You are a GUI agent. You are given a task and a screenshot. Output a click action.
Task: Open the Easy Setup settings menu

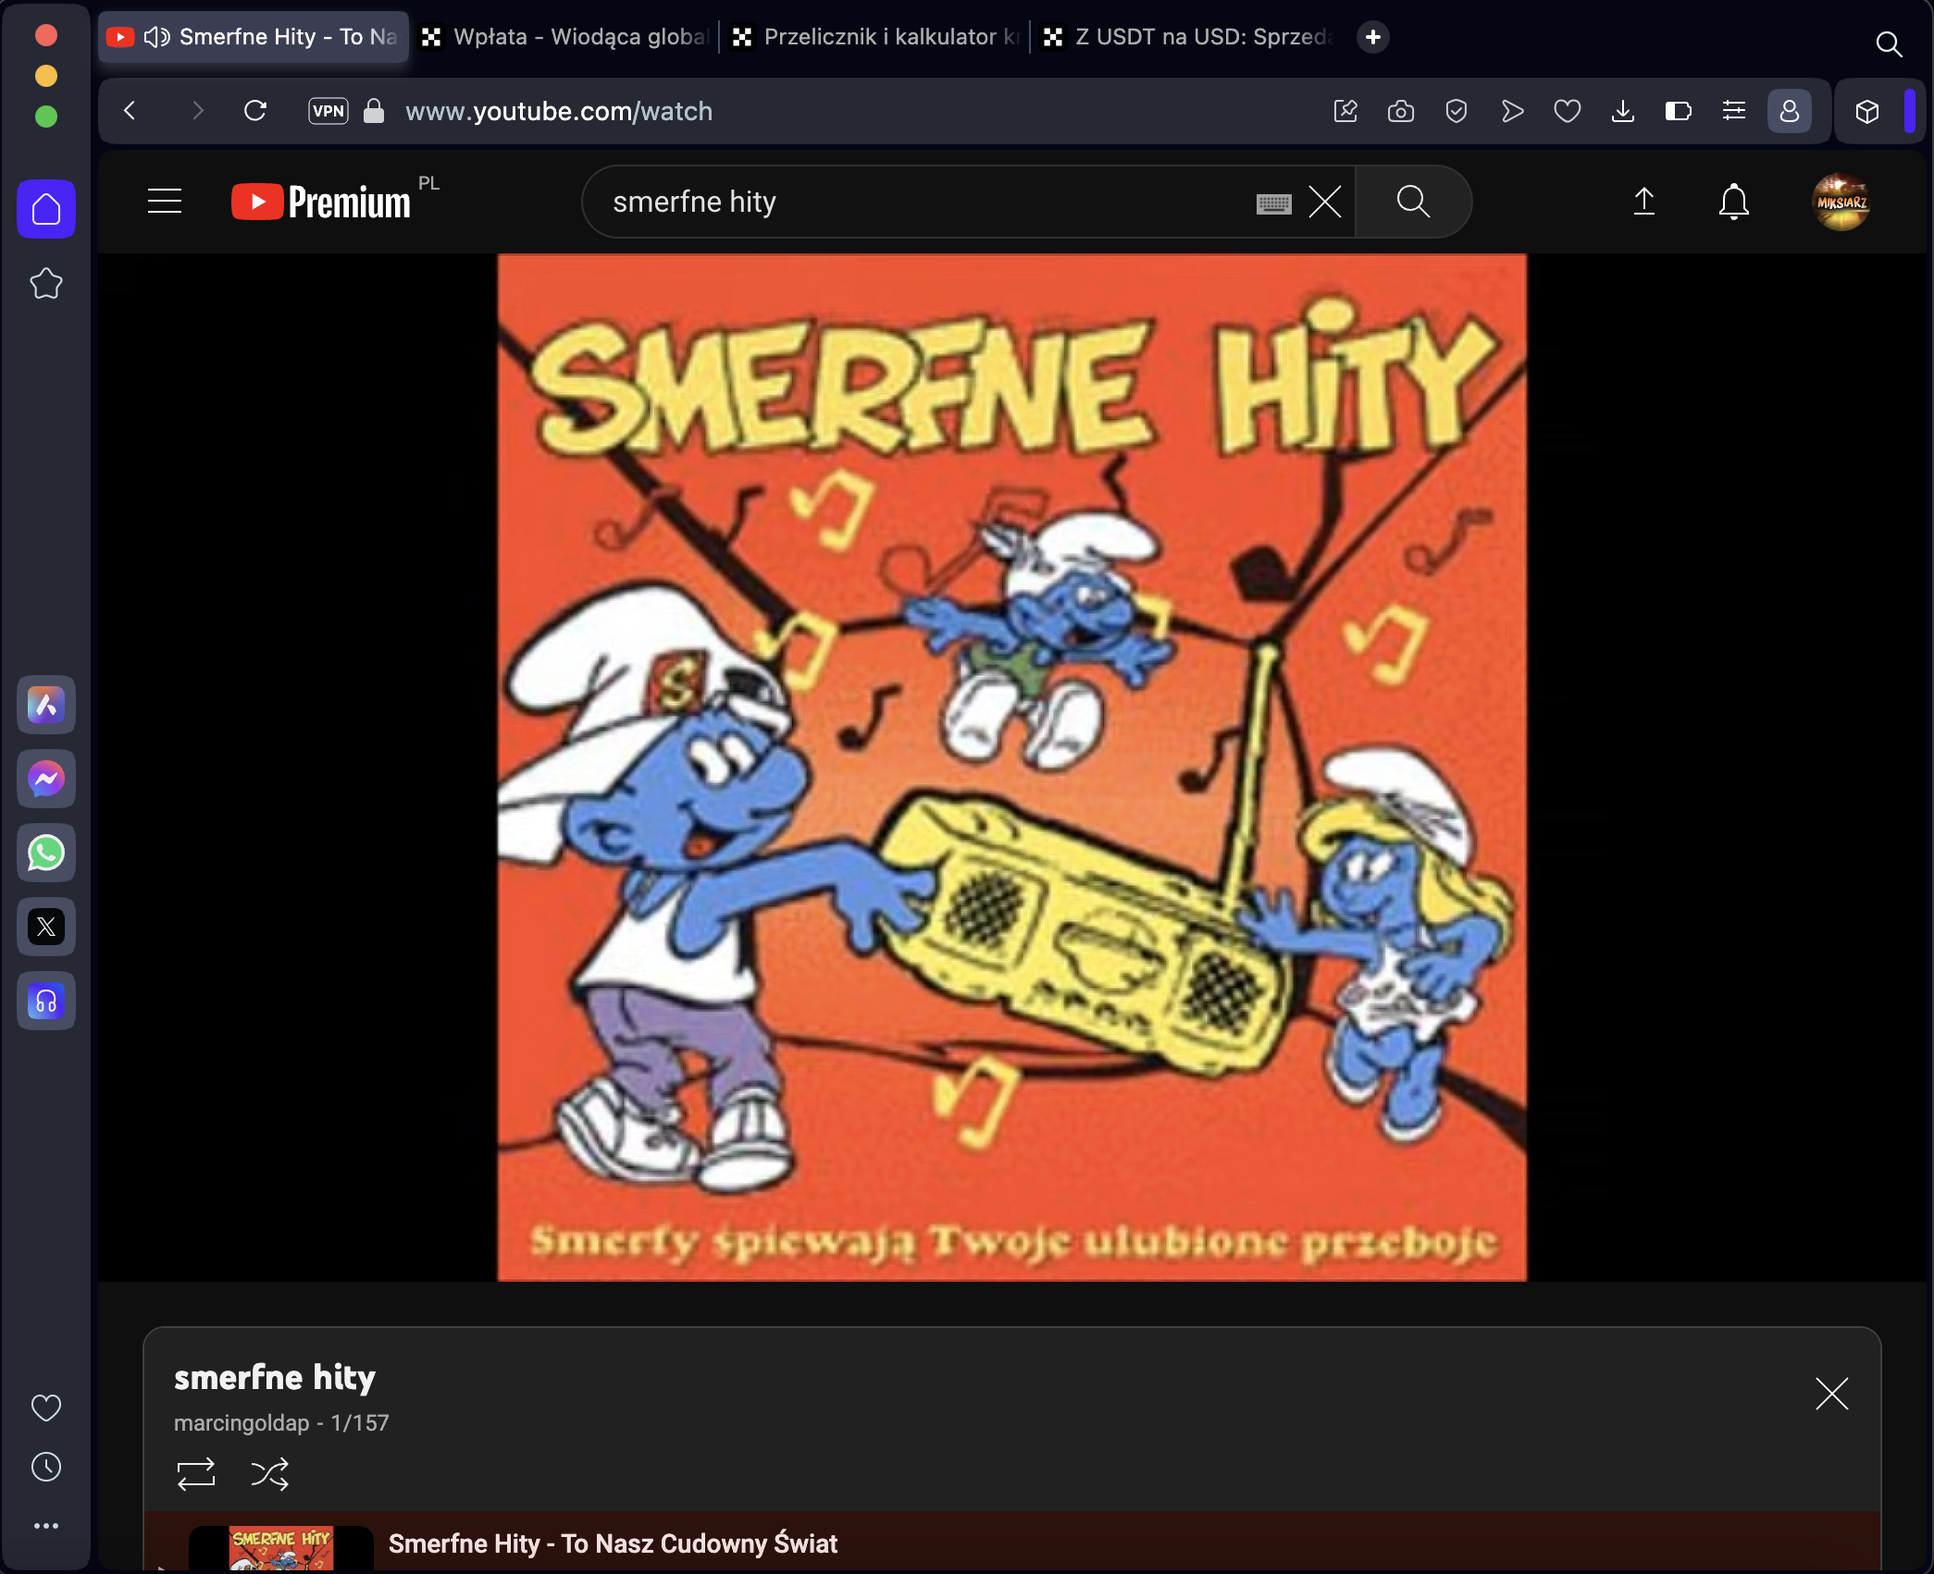[1733, 111]
